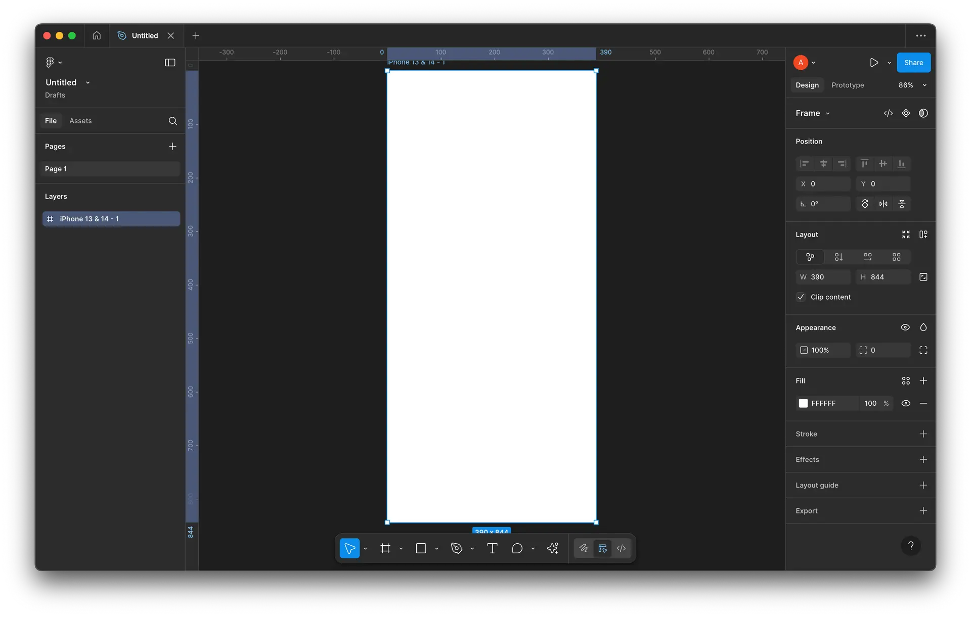Toggle the Clip content checkbox
This screenshot has height=617, width=971.
801,297
